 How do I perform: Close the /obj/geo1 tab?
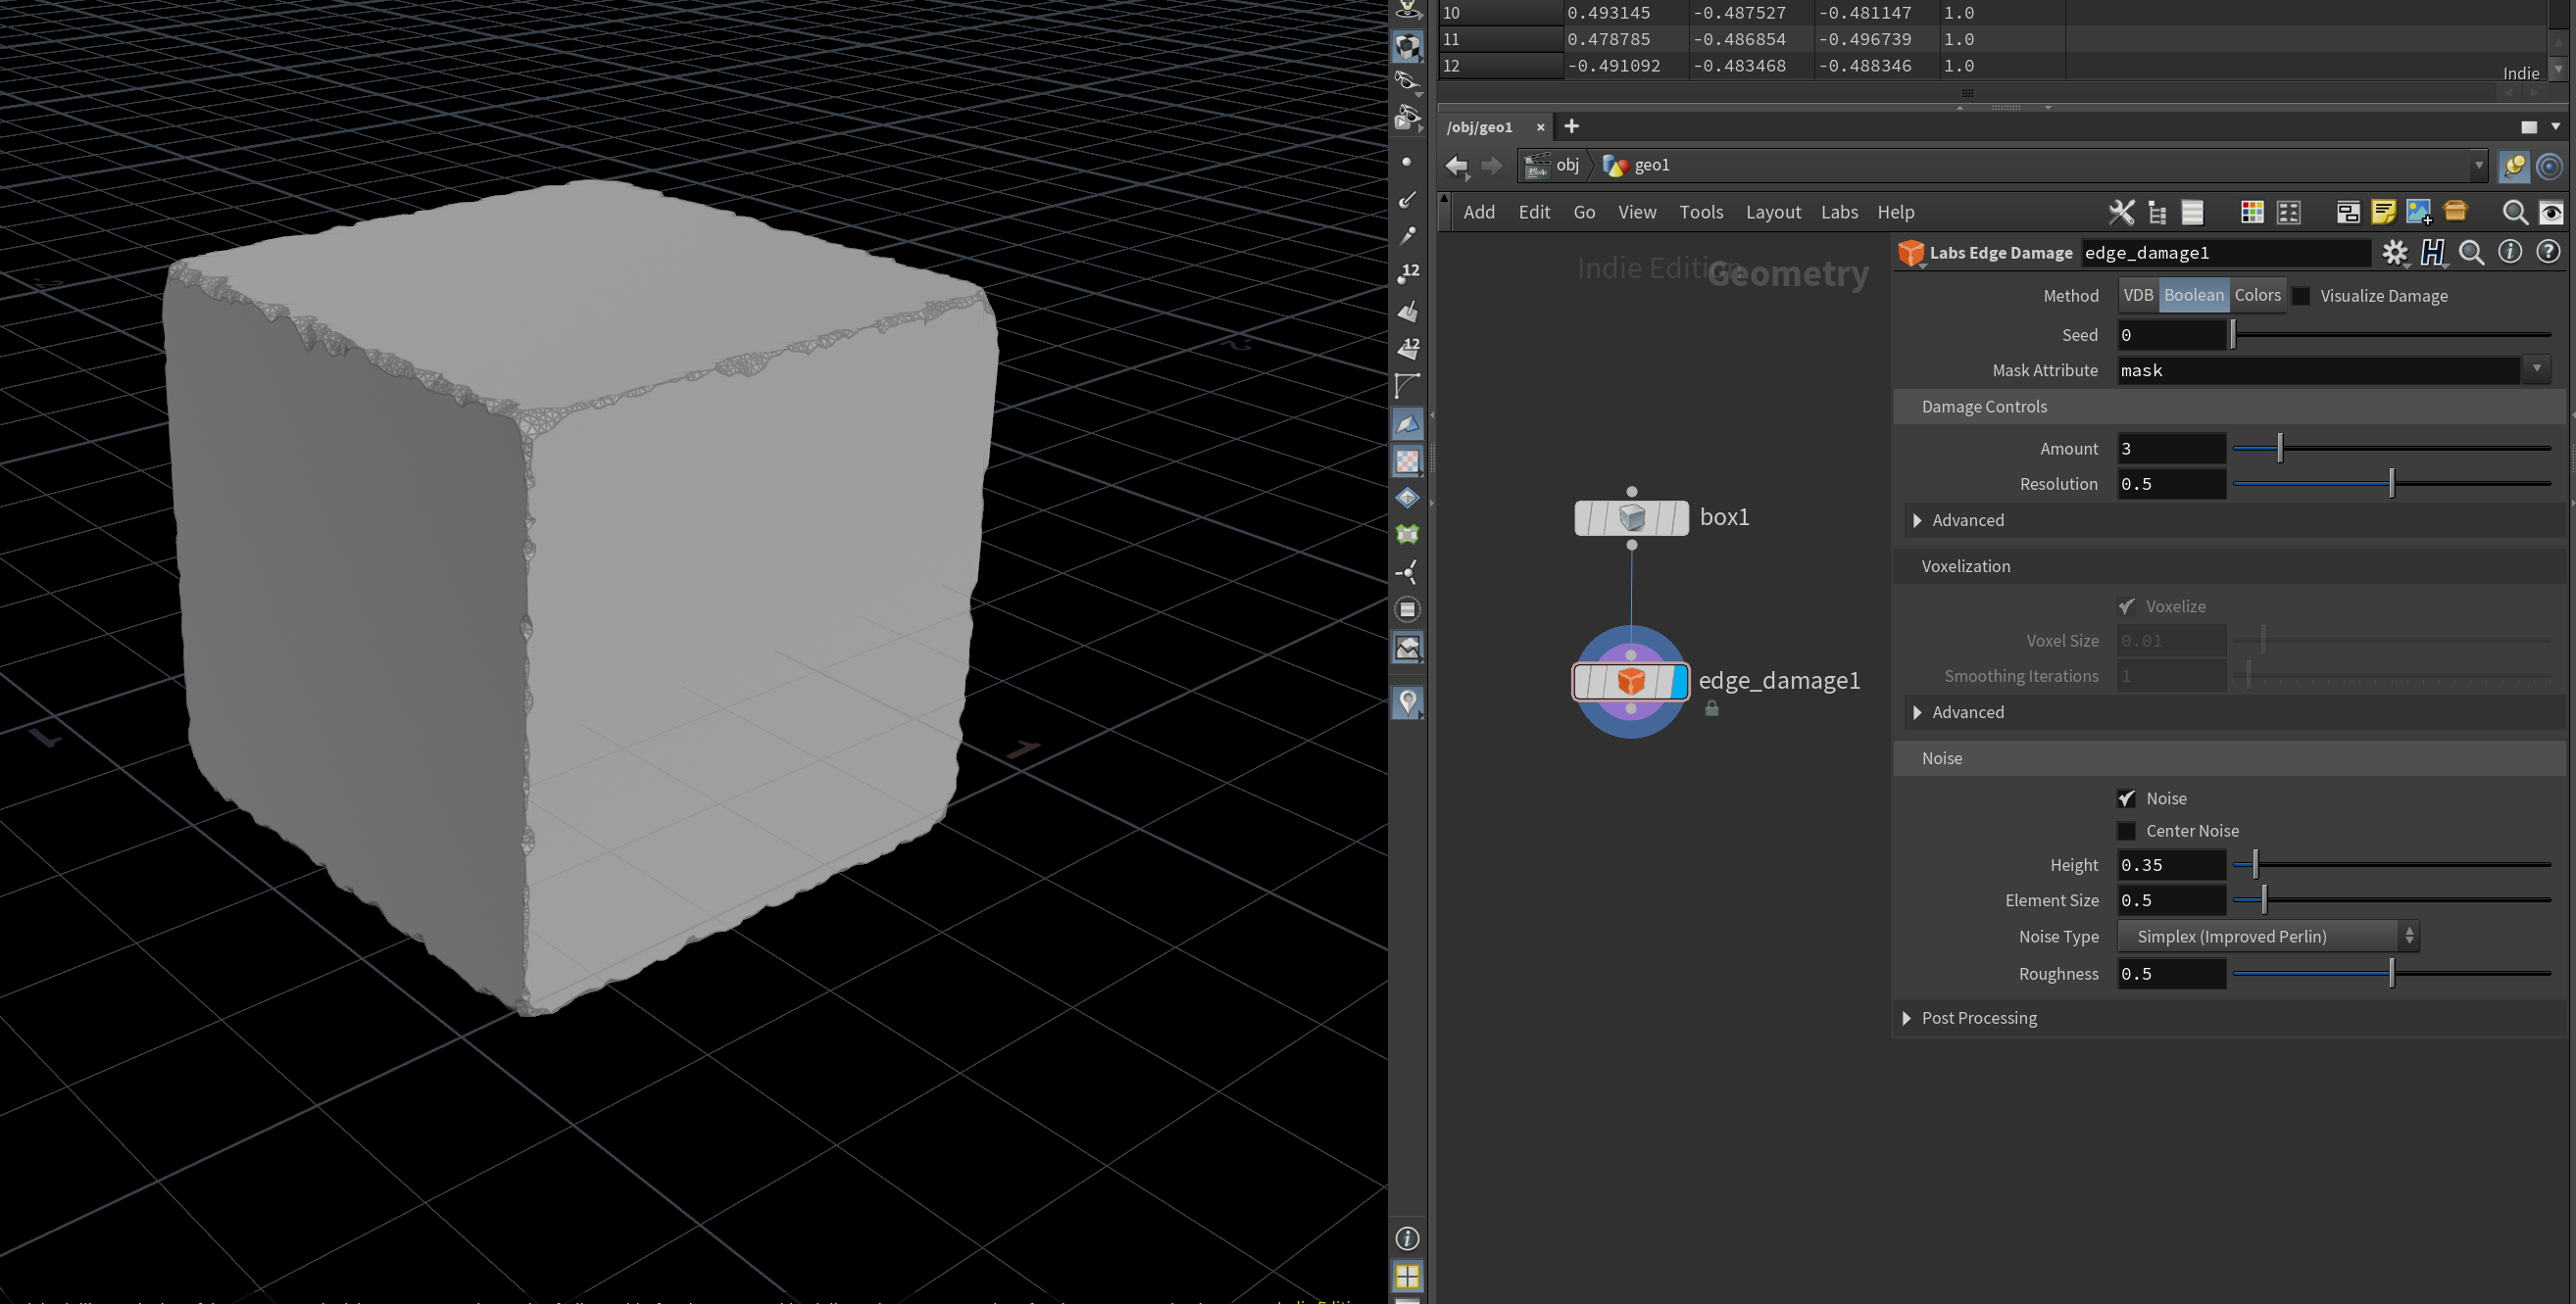coord(1540,127)
